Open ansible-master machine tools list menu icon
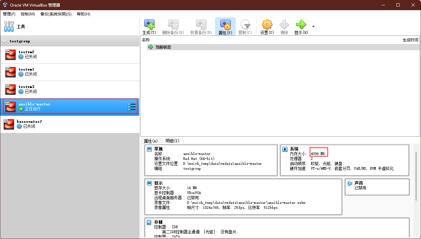This screenshot has height=239, width=421. (x=132, y=107)
